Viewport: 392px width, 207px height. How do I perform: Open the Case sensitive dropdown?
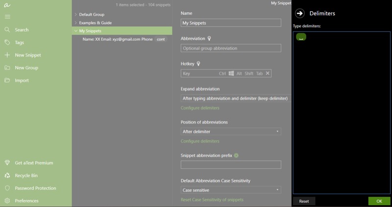tap(231, 190)
